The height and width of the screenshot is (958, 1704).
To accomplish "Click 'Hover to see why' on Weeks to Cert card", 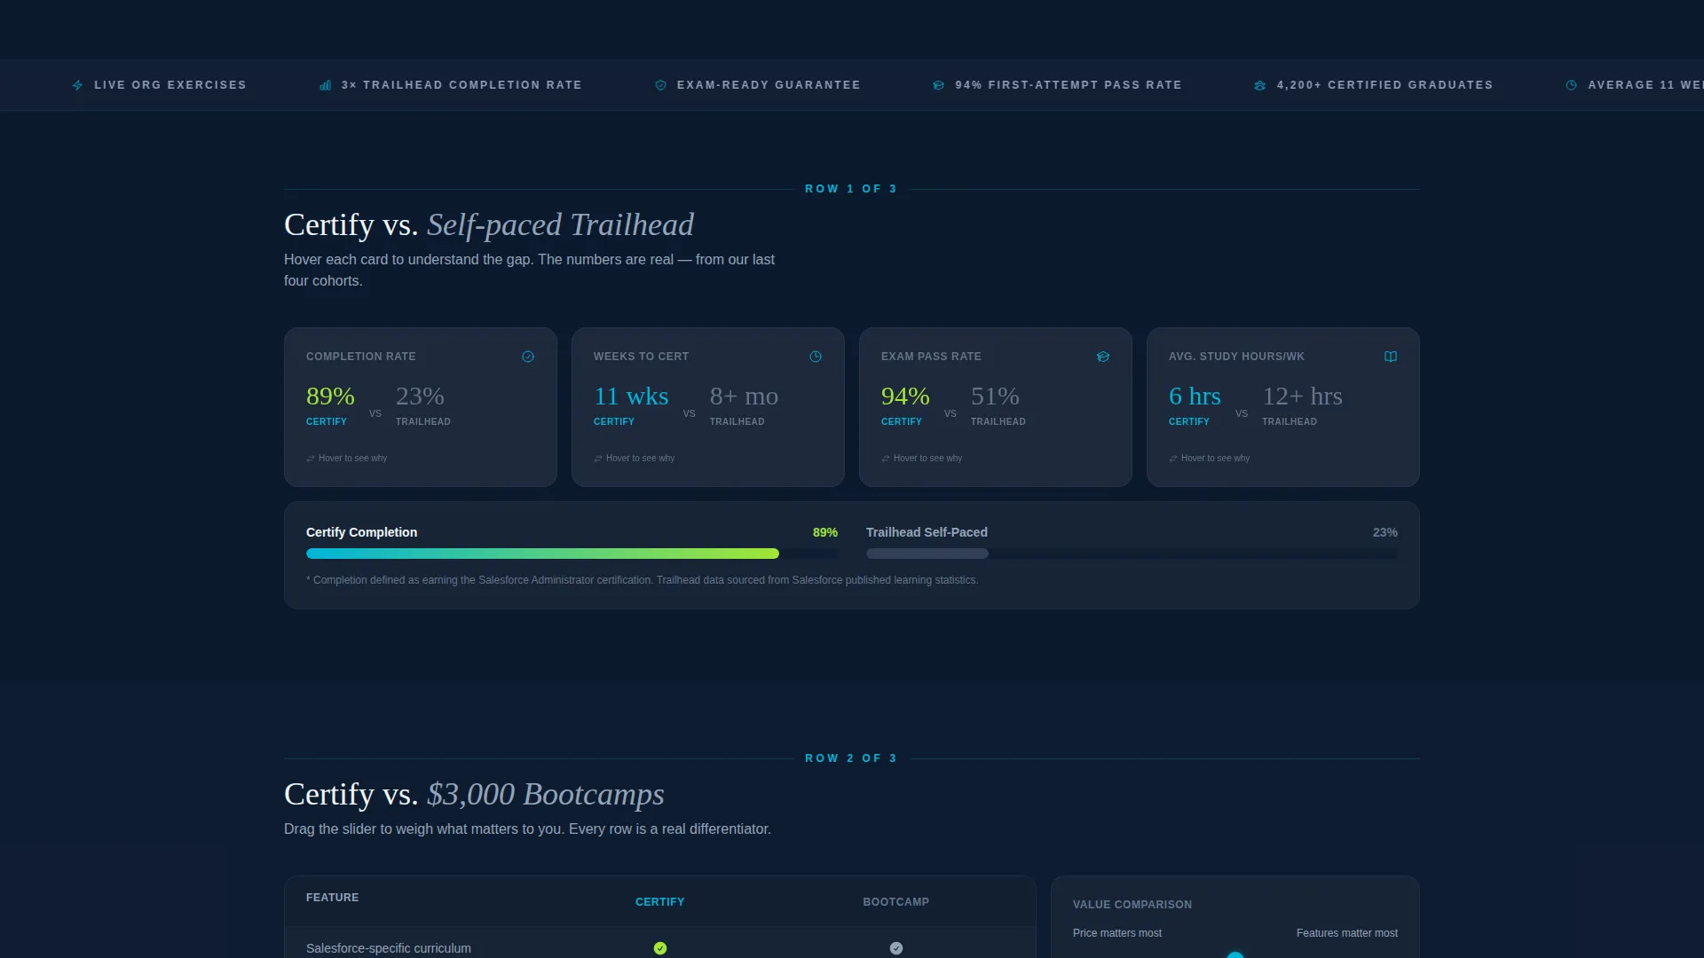I will (640, 459).
